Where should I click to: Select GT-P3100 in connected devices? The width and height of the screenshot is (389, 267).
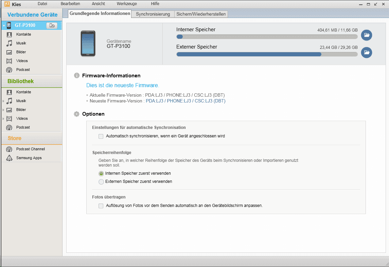[25, 25]
